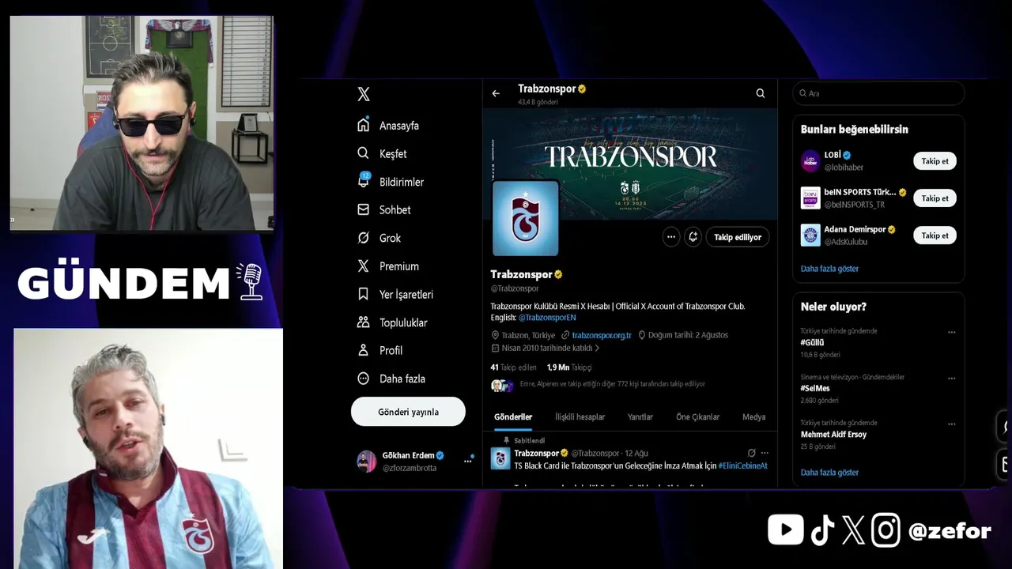
Task: Click Adana Demirspor account avatar
Action: tap(810, 235)
